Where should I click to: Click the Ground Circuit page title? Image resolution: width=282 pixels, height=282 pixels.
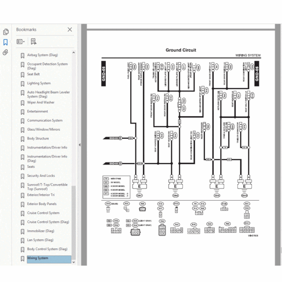pos(181,50)
